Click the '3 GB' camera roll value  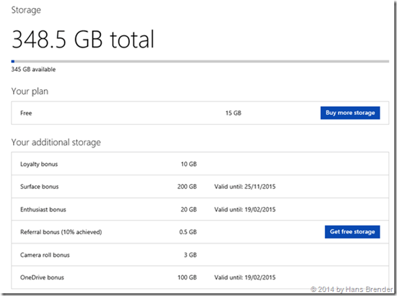click(190, 255)
